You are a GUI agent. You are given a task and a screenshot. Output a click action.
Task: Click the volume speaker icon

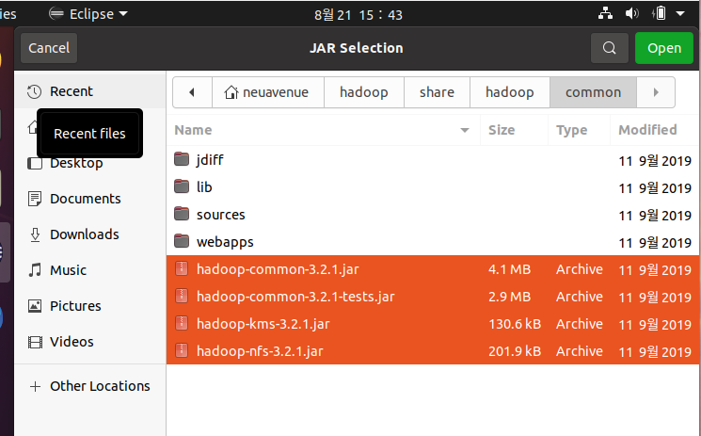(x=631, y=13)
